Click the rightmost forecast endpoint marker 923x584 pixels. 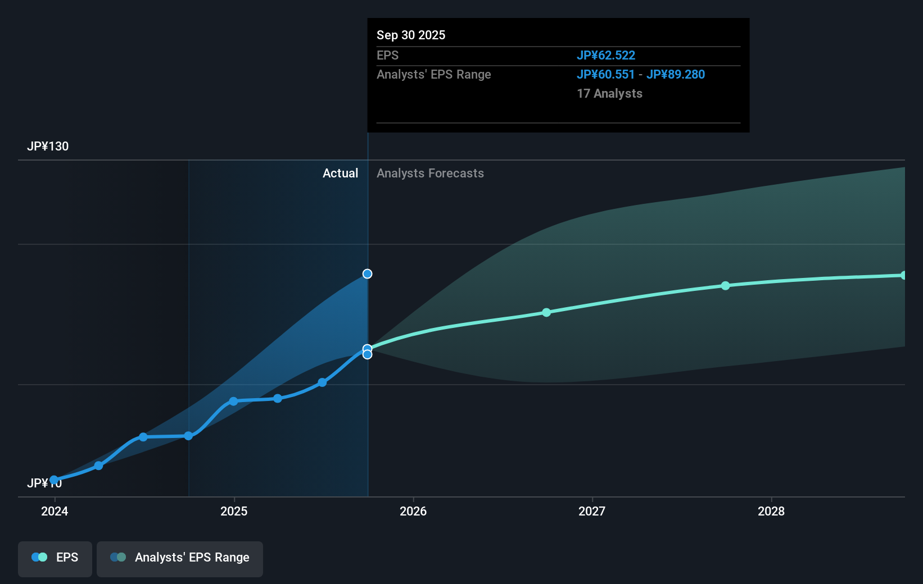click(x=903, y=275)
